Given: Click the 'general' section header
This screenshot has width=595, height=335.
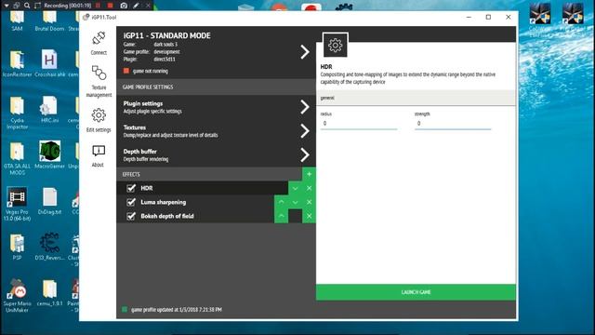Looking at the screenshot, I should (416, 98).
